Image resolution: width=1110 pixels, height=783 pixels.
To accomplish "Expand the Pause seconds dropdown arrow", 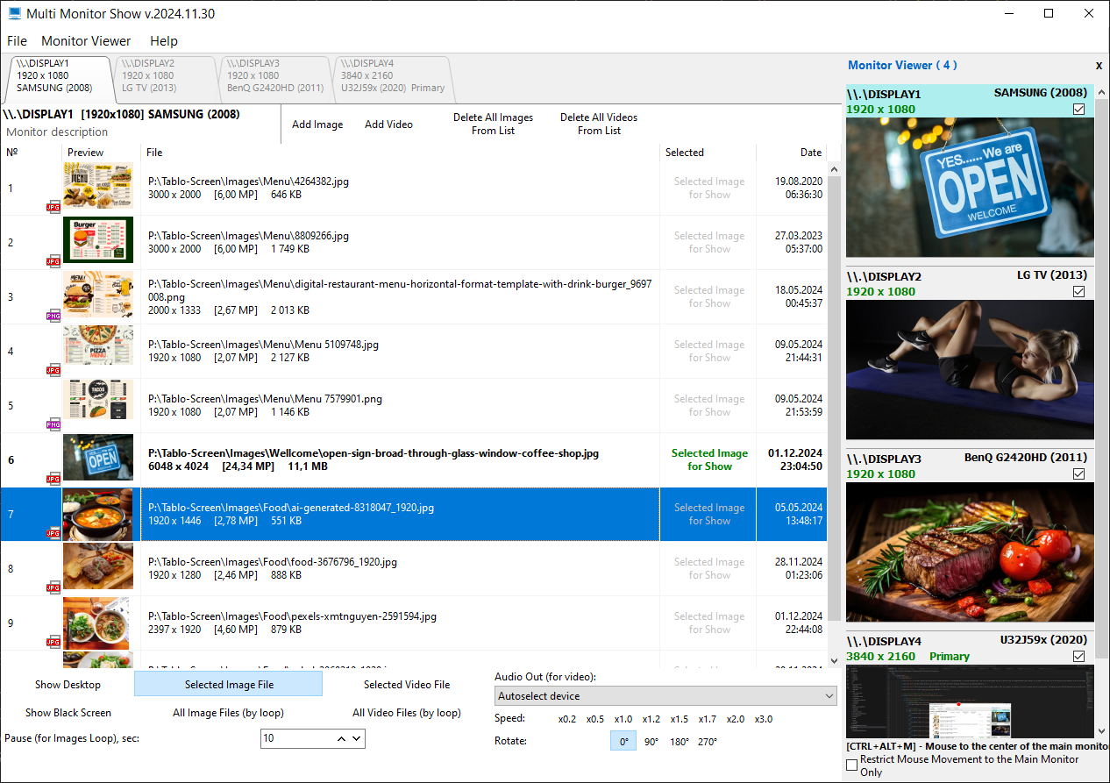I will 357,739.
